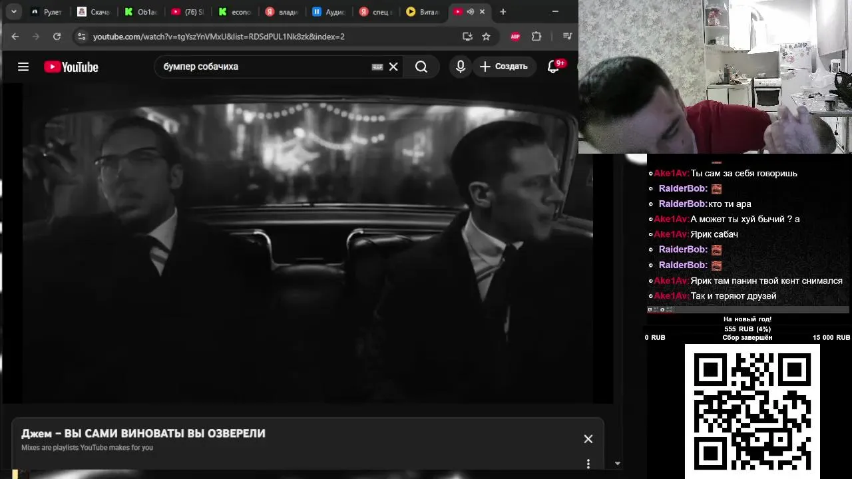The height and width of the screenshot is (479, 852).
Task: Click the '555 RUB (4%)' goal amount
Action: click(x=747, y=329)
